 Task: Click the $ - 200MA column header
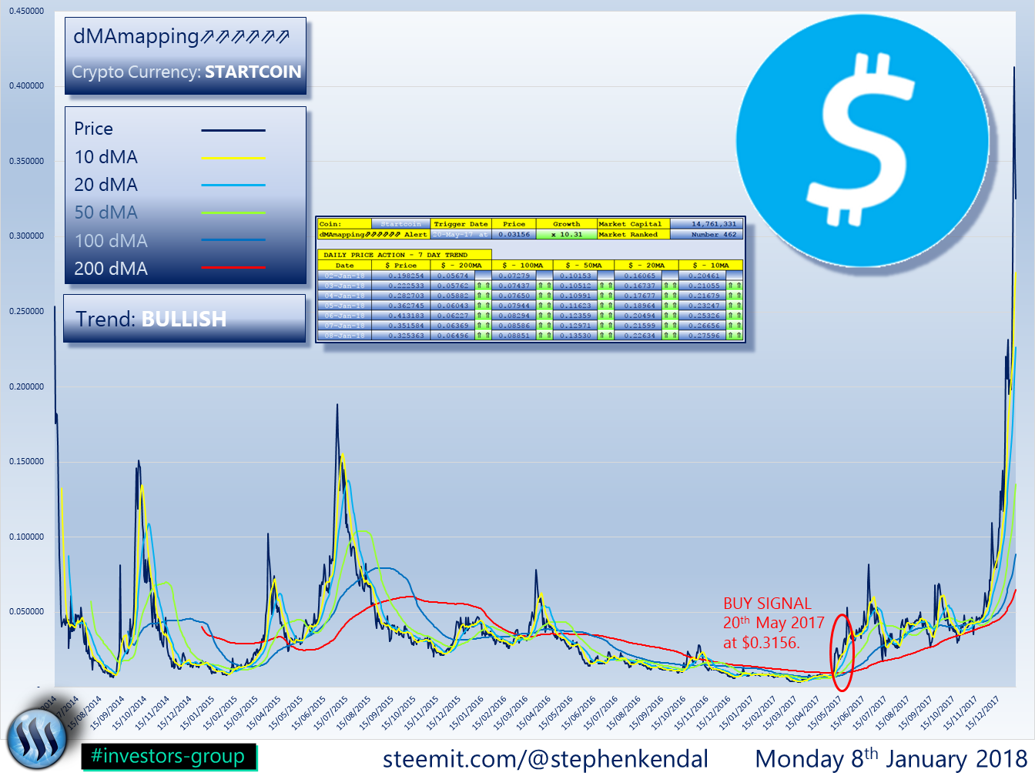(461, 265)
